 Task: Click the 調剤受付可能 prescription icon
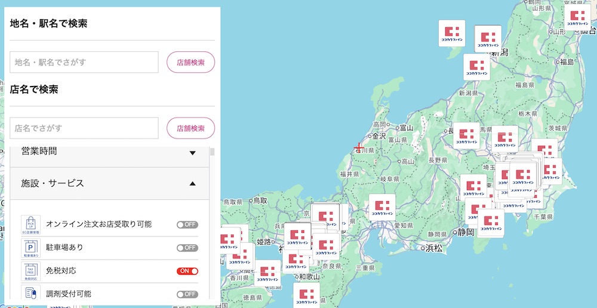tap(30, 294)
